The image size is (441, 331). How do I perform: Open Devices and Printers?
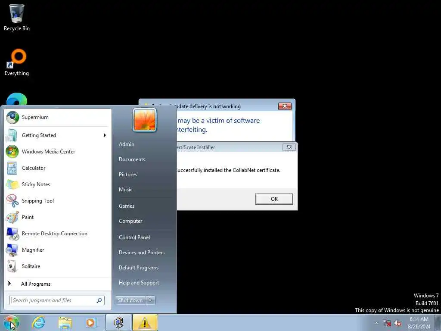pos(142,253)
